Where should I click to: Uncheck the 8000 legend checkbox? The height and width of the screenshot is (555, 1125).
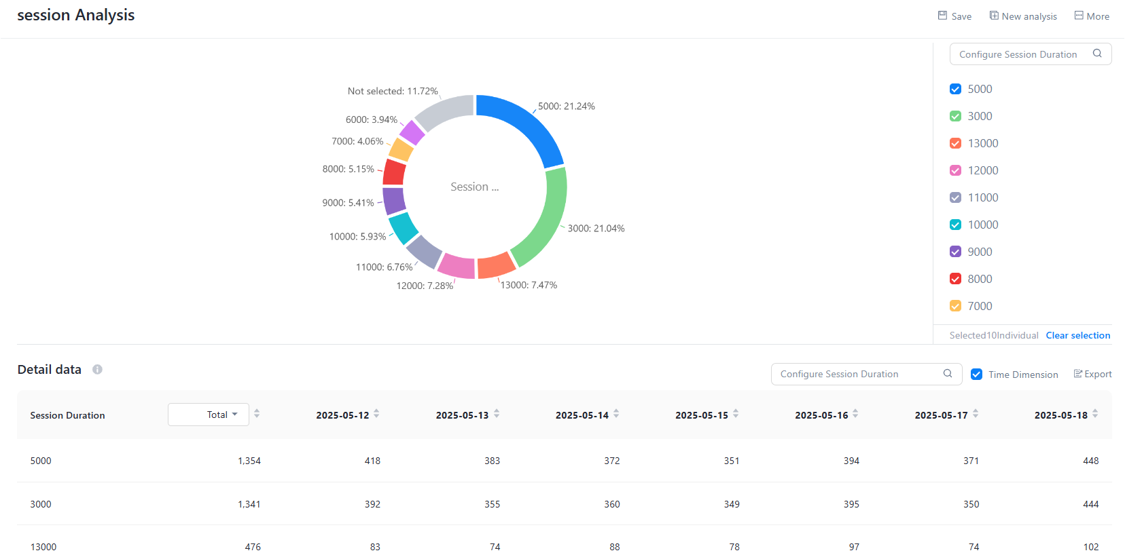pos(955,279)
